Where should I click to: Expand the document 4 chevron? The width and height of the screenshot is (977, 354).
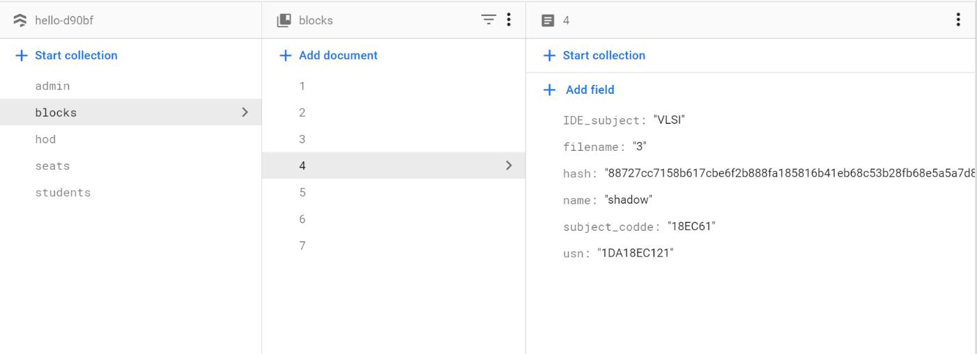click(x=509, y=166)
